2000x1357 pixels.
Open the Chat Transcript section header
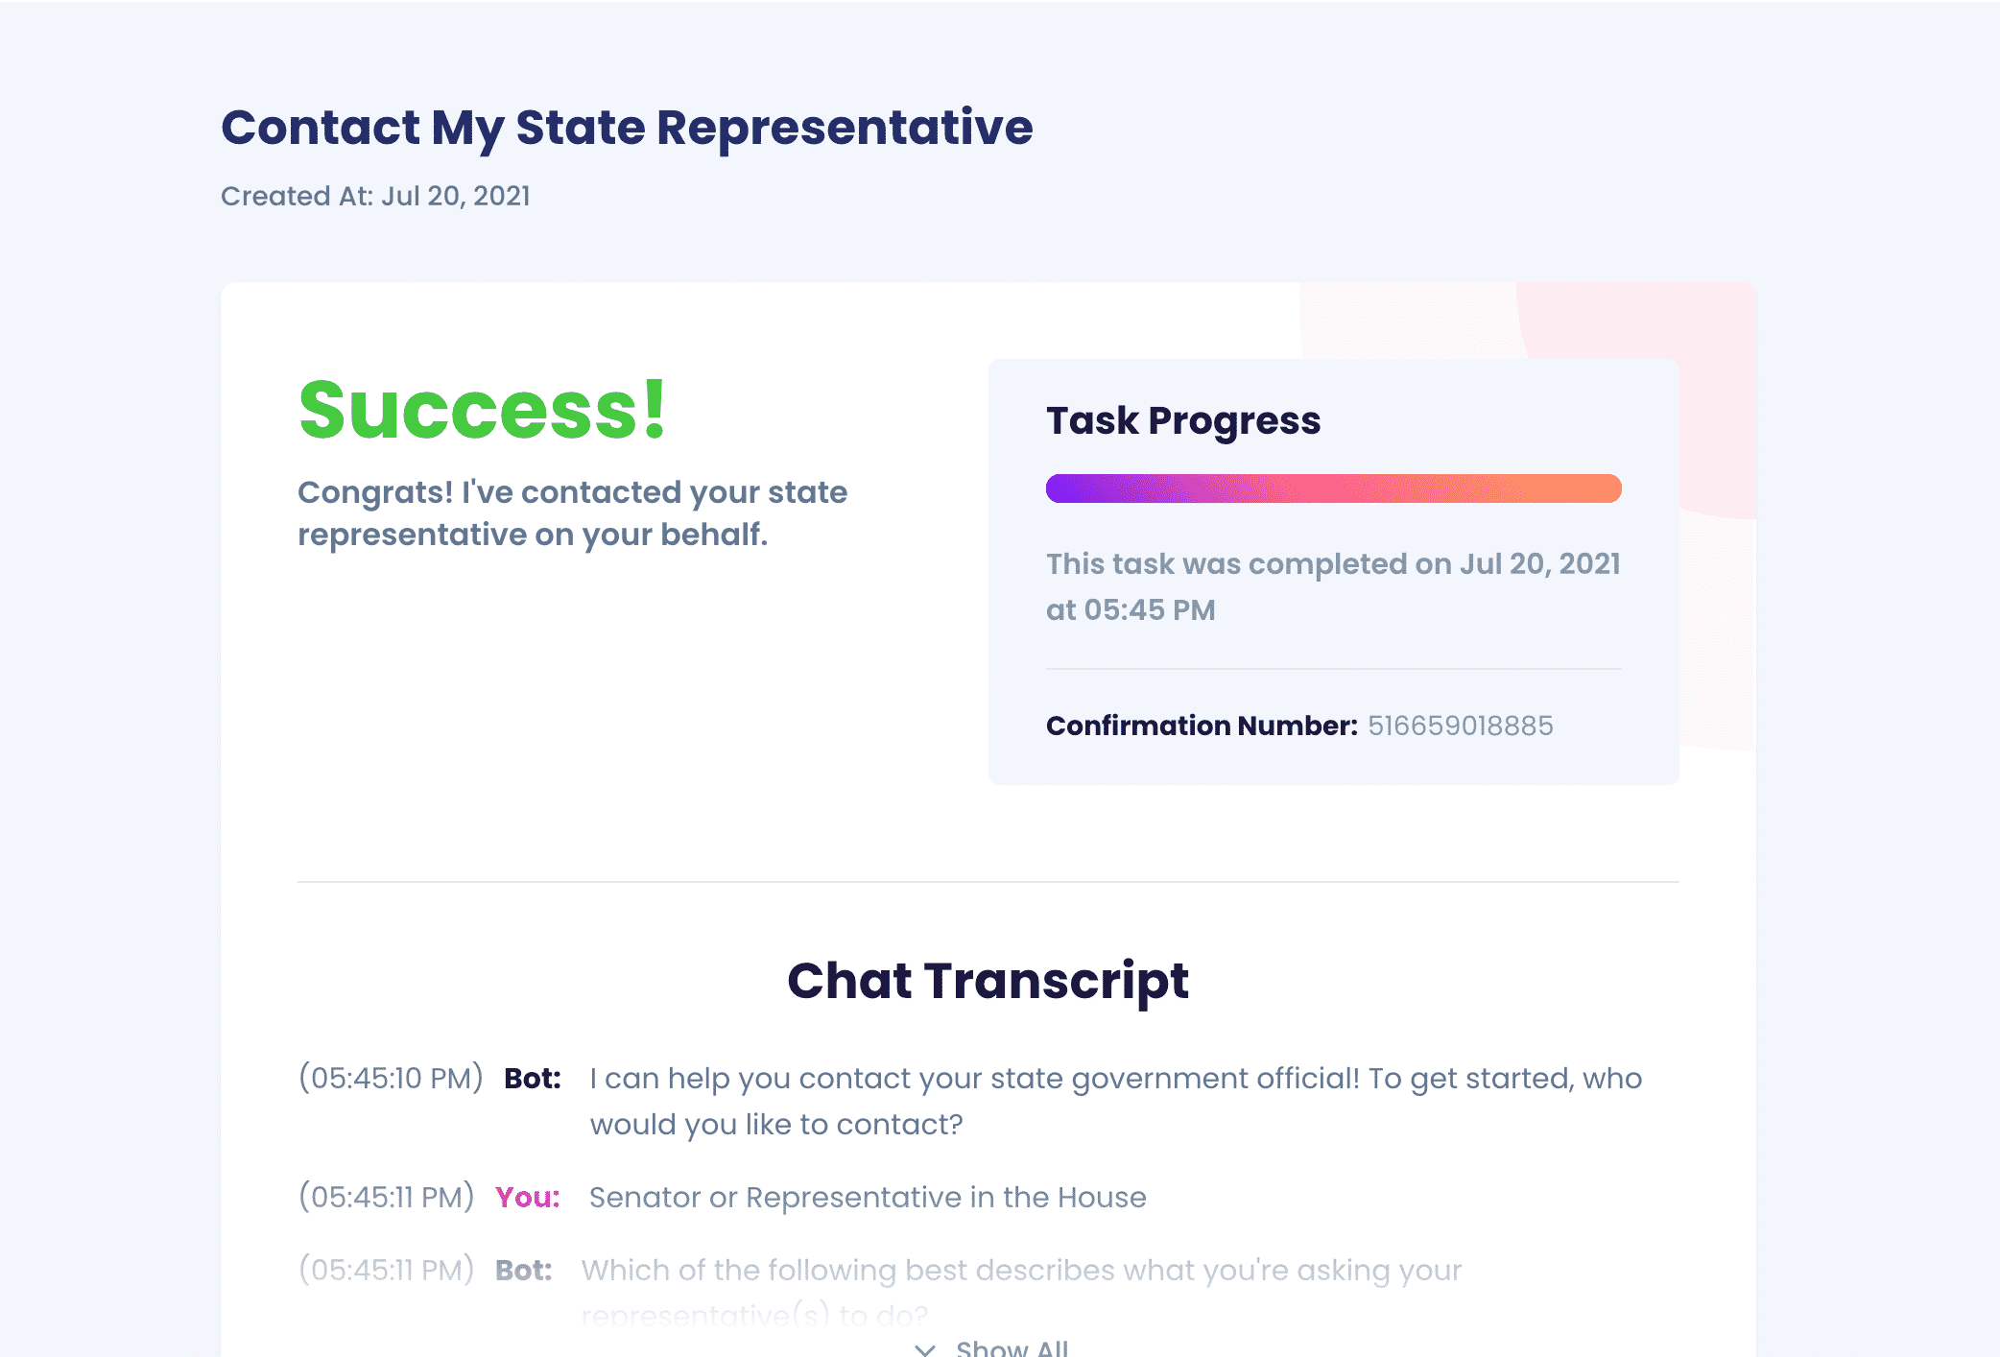[988, 979]
